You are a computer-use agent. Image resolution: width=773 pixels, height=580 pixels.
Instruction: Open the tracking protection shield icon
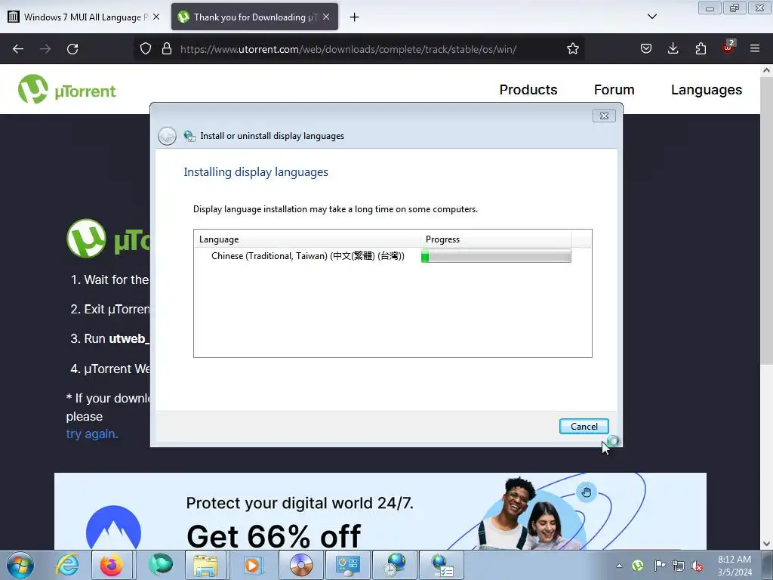click(x=146, y=49)
